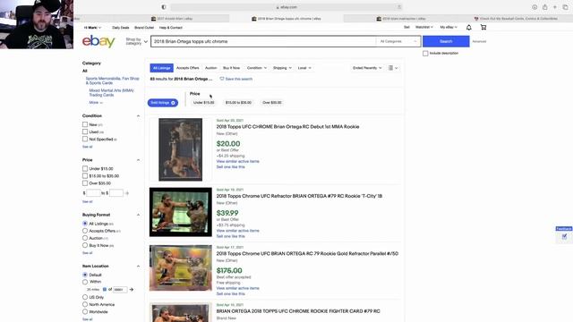Screen dimensions: 573x322
Task: Open the All Categories dropdown
Action: [398, 42]
